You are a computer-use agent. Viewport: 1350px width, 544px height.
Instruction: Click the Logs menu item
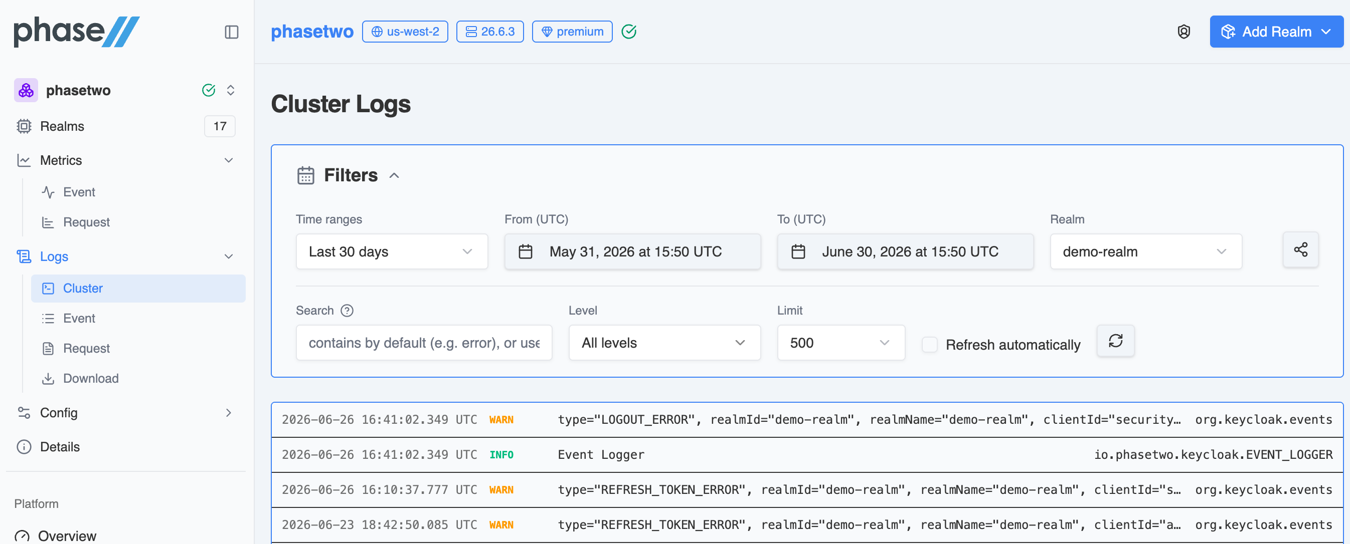click(x=54, y=256)
